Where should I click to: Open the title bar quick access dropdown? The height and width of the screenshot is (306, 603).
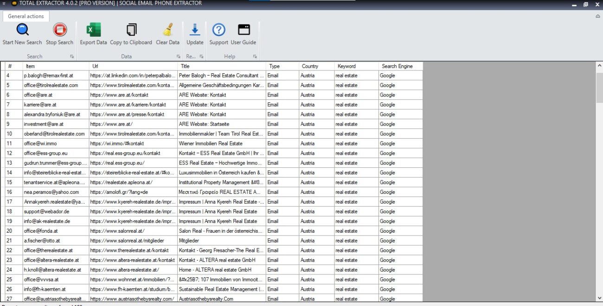click(4, 4)
